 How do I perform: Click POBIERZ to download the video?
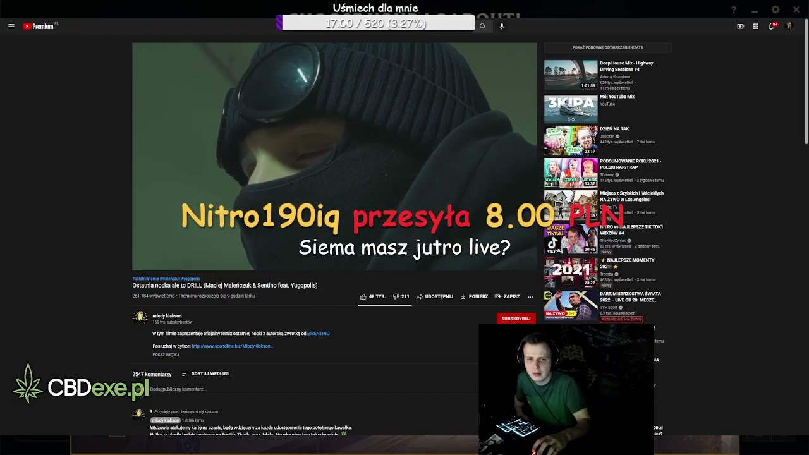(x=474, y=296)
